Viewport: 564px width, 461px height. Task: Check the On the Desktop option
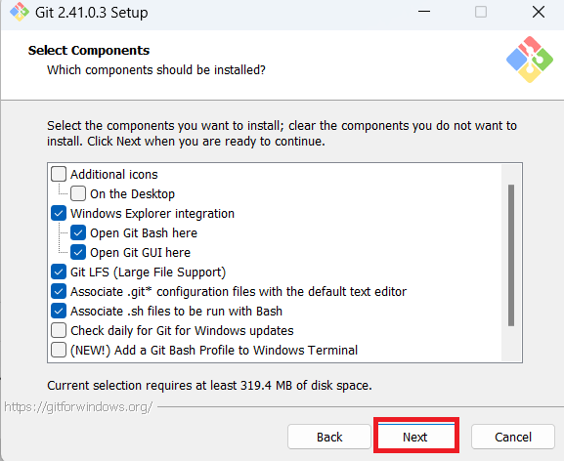(78, 193)
